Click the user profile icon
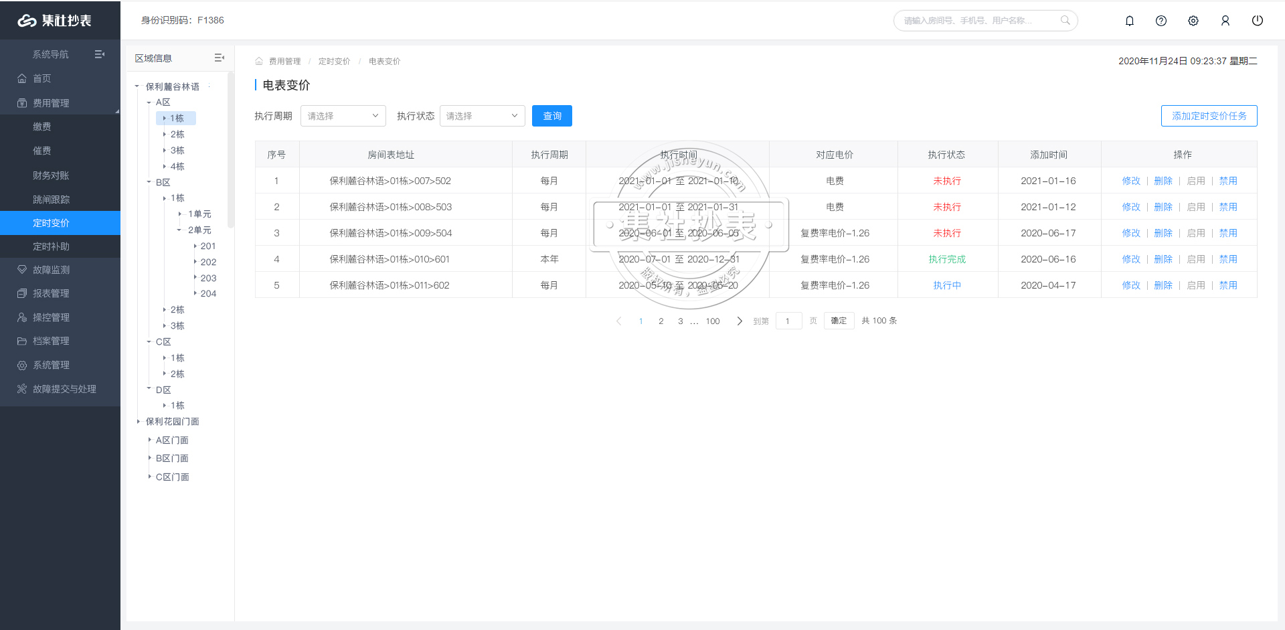1285x630 pixels. tap(1225, 21)
